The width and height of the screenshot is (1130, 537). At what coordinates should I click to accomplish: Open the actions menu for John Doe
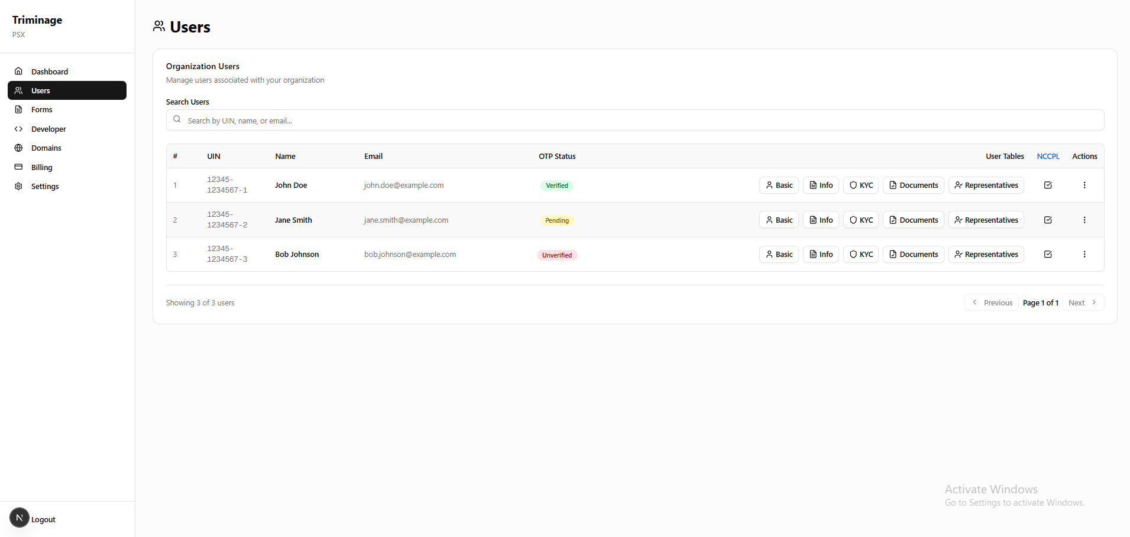click(x=1084, y=185)
